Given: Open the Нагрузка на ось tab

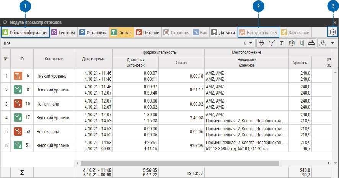Looking at the screenshot, I should coord(258,32).
